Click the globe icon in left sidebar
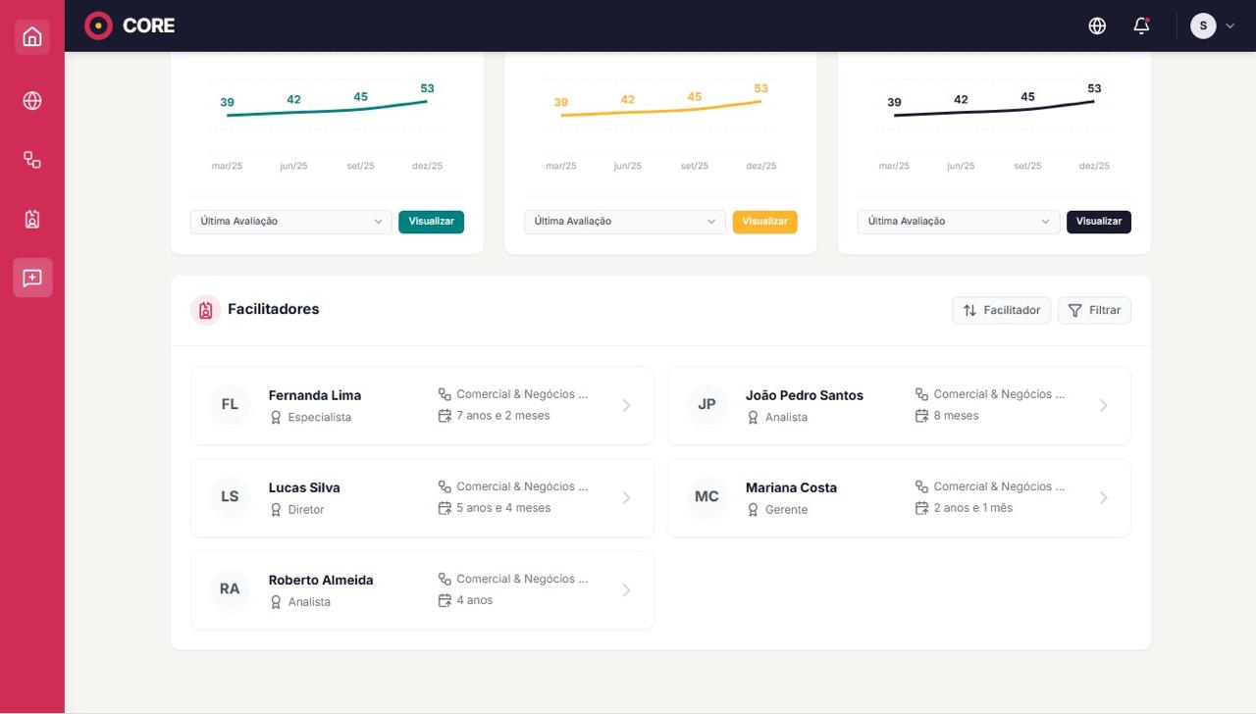1256x714 pixels. click(32, 101)
